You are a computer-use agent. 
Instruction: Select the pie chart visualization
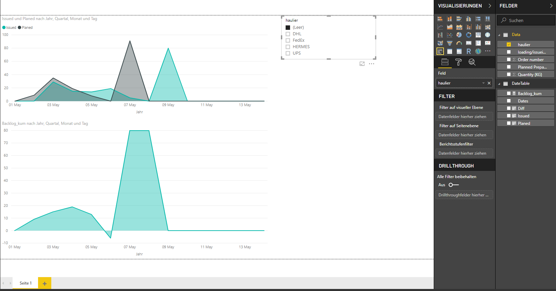459,35
